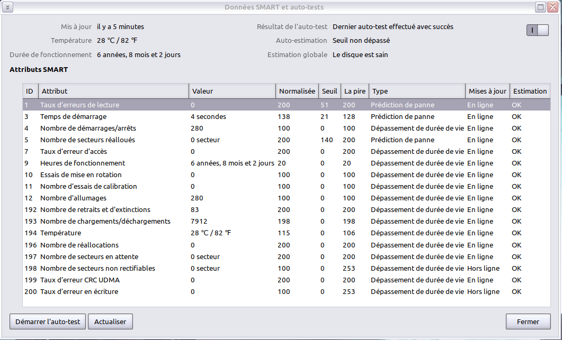Sort by the ID column header
The image size is (562, 340).
[30, 91]
